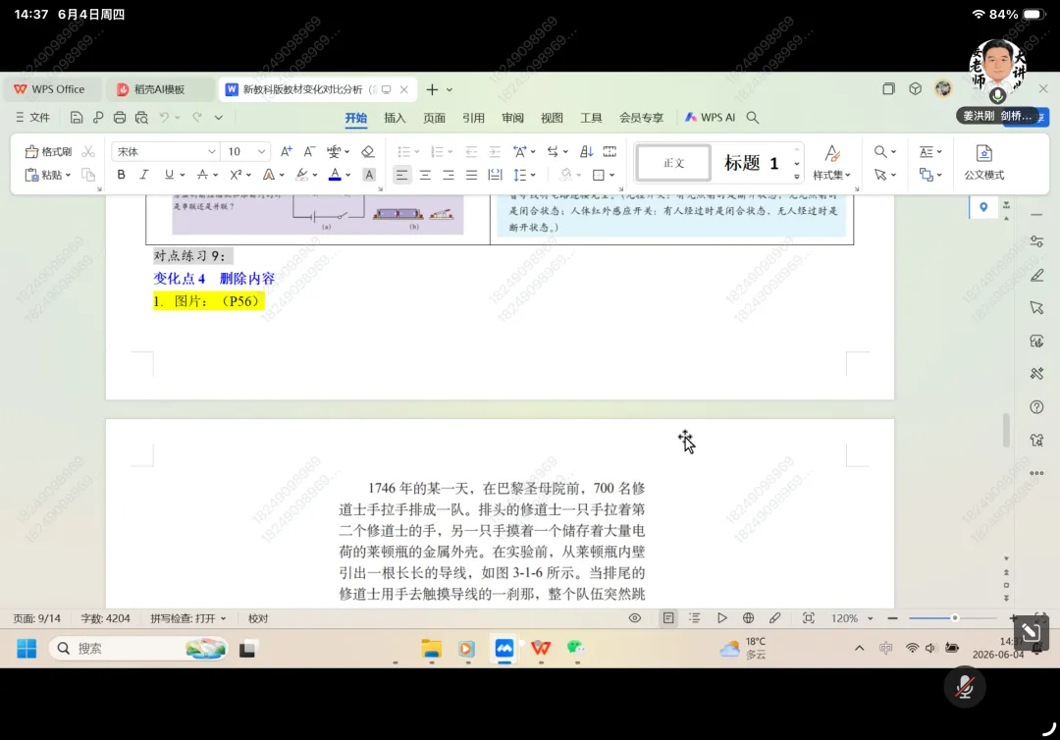The height and width of the screenshot is (740, 1060).
Task: Click the WPS AI button in ribbon tabs
Action: 710,118
